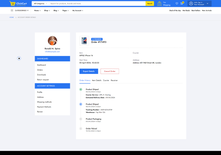
Task: Expand the Shop menu dropdown
Action: (47, 11)
